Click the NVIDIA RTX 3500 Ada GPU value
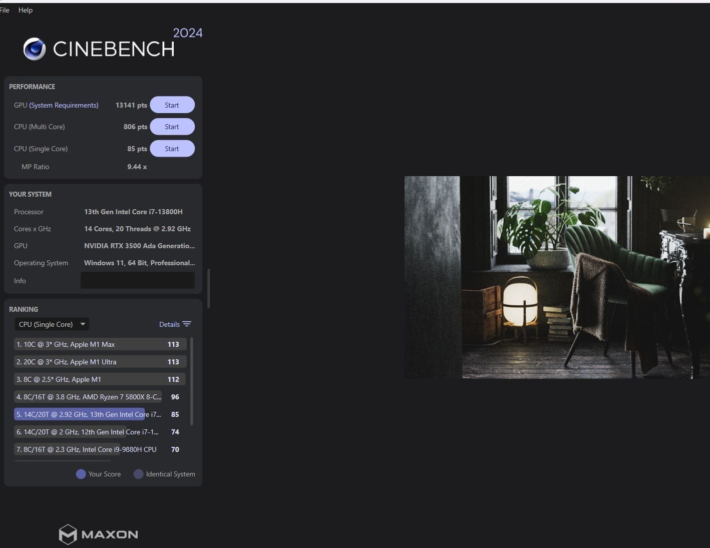 tap(139, 246)
